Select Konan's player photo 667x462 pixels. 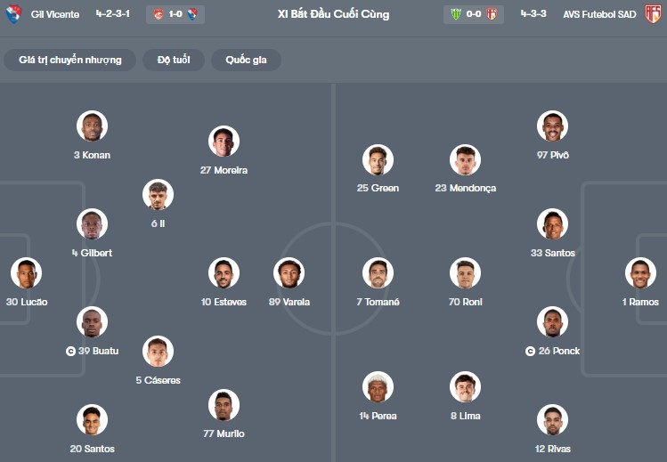click(92, 126)
